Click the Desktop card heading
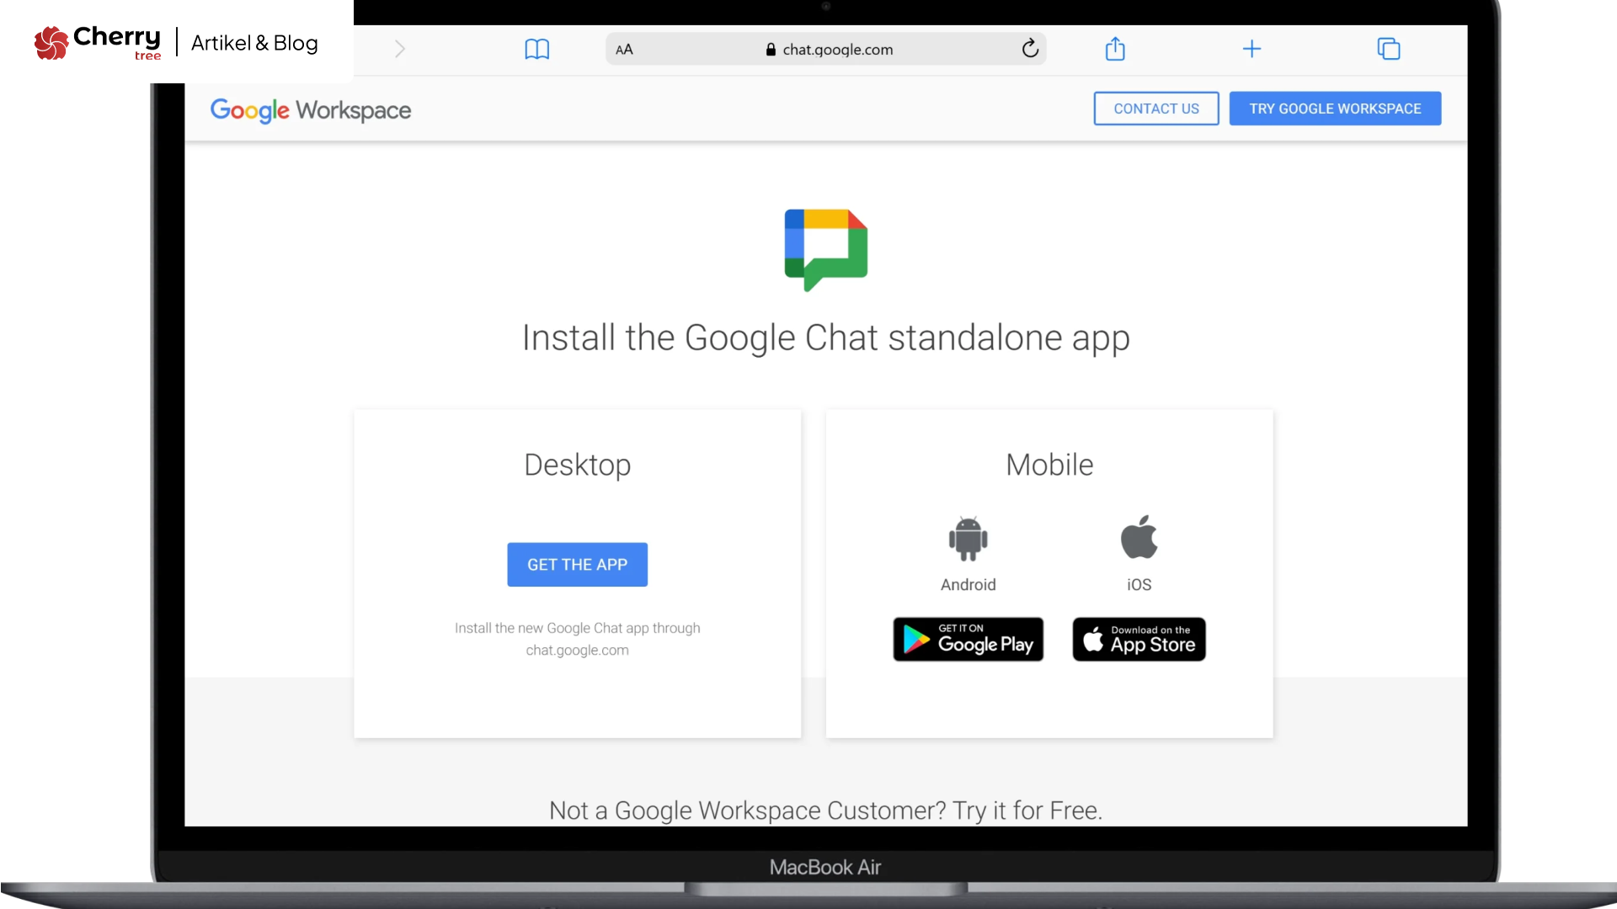 (578, 465)
